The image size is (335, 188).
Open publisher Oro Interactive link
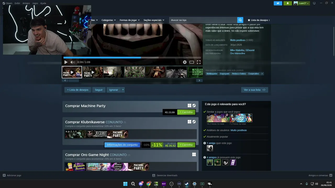click(238, 54)
